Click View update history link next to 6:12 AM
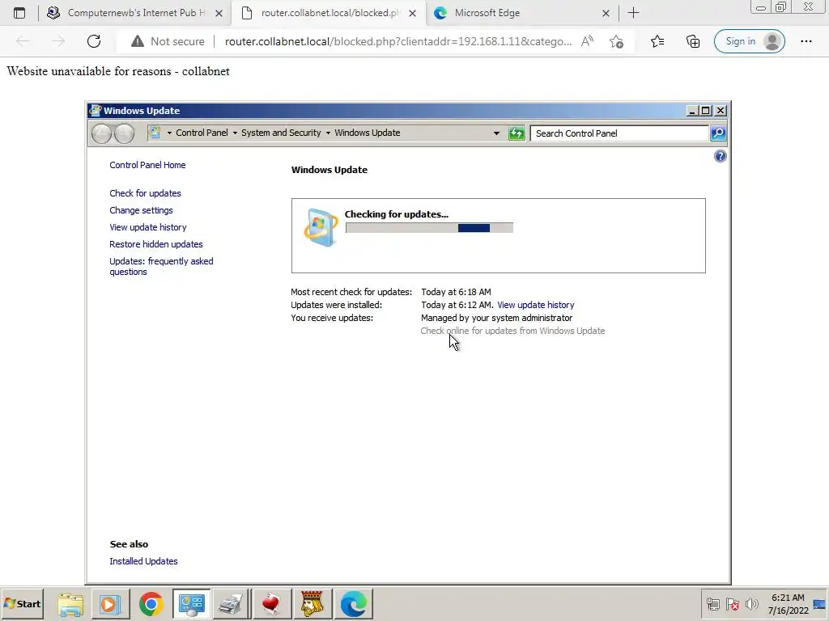This screenshot has height=621, width=829. [536, 305]
